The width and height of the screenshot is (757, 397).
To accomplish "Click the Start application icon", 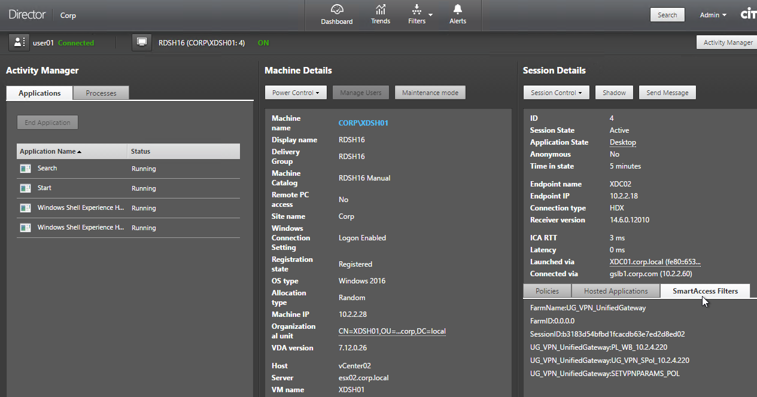I will coord(25,188).
